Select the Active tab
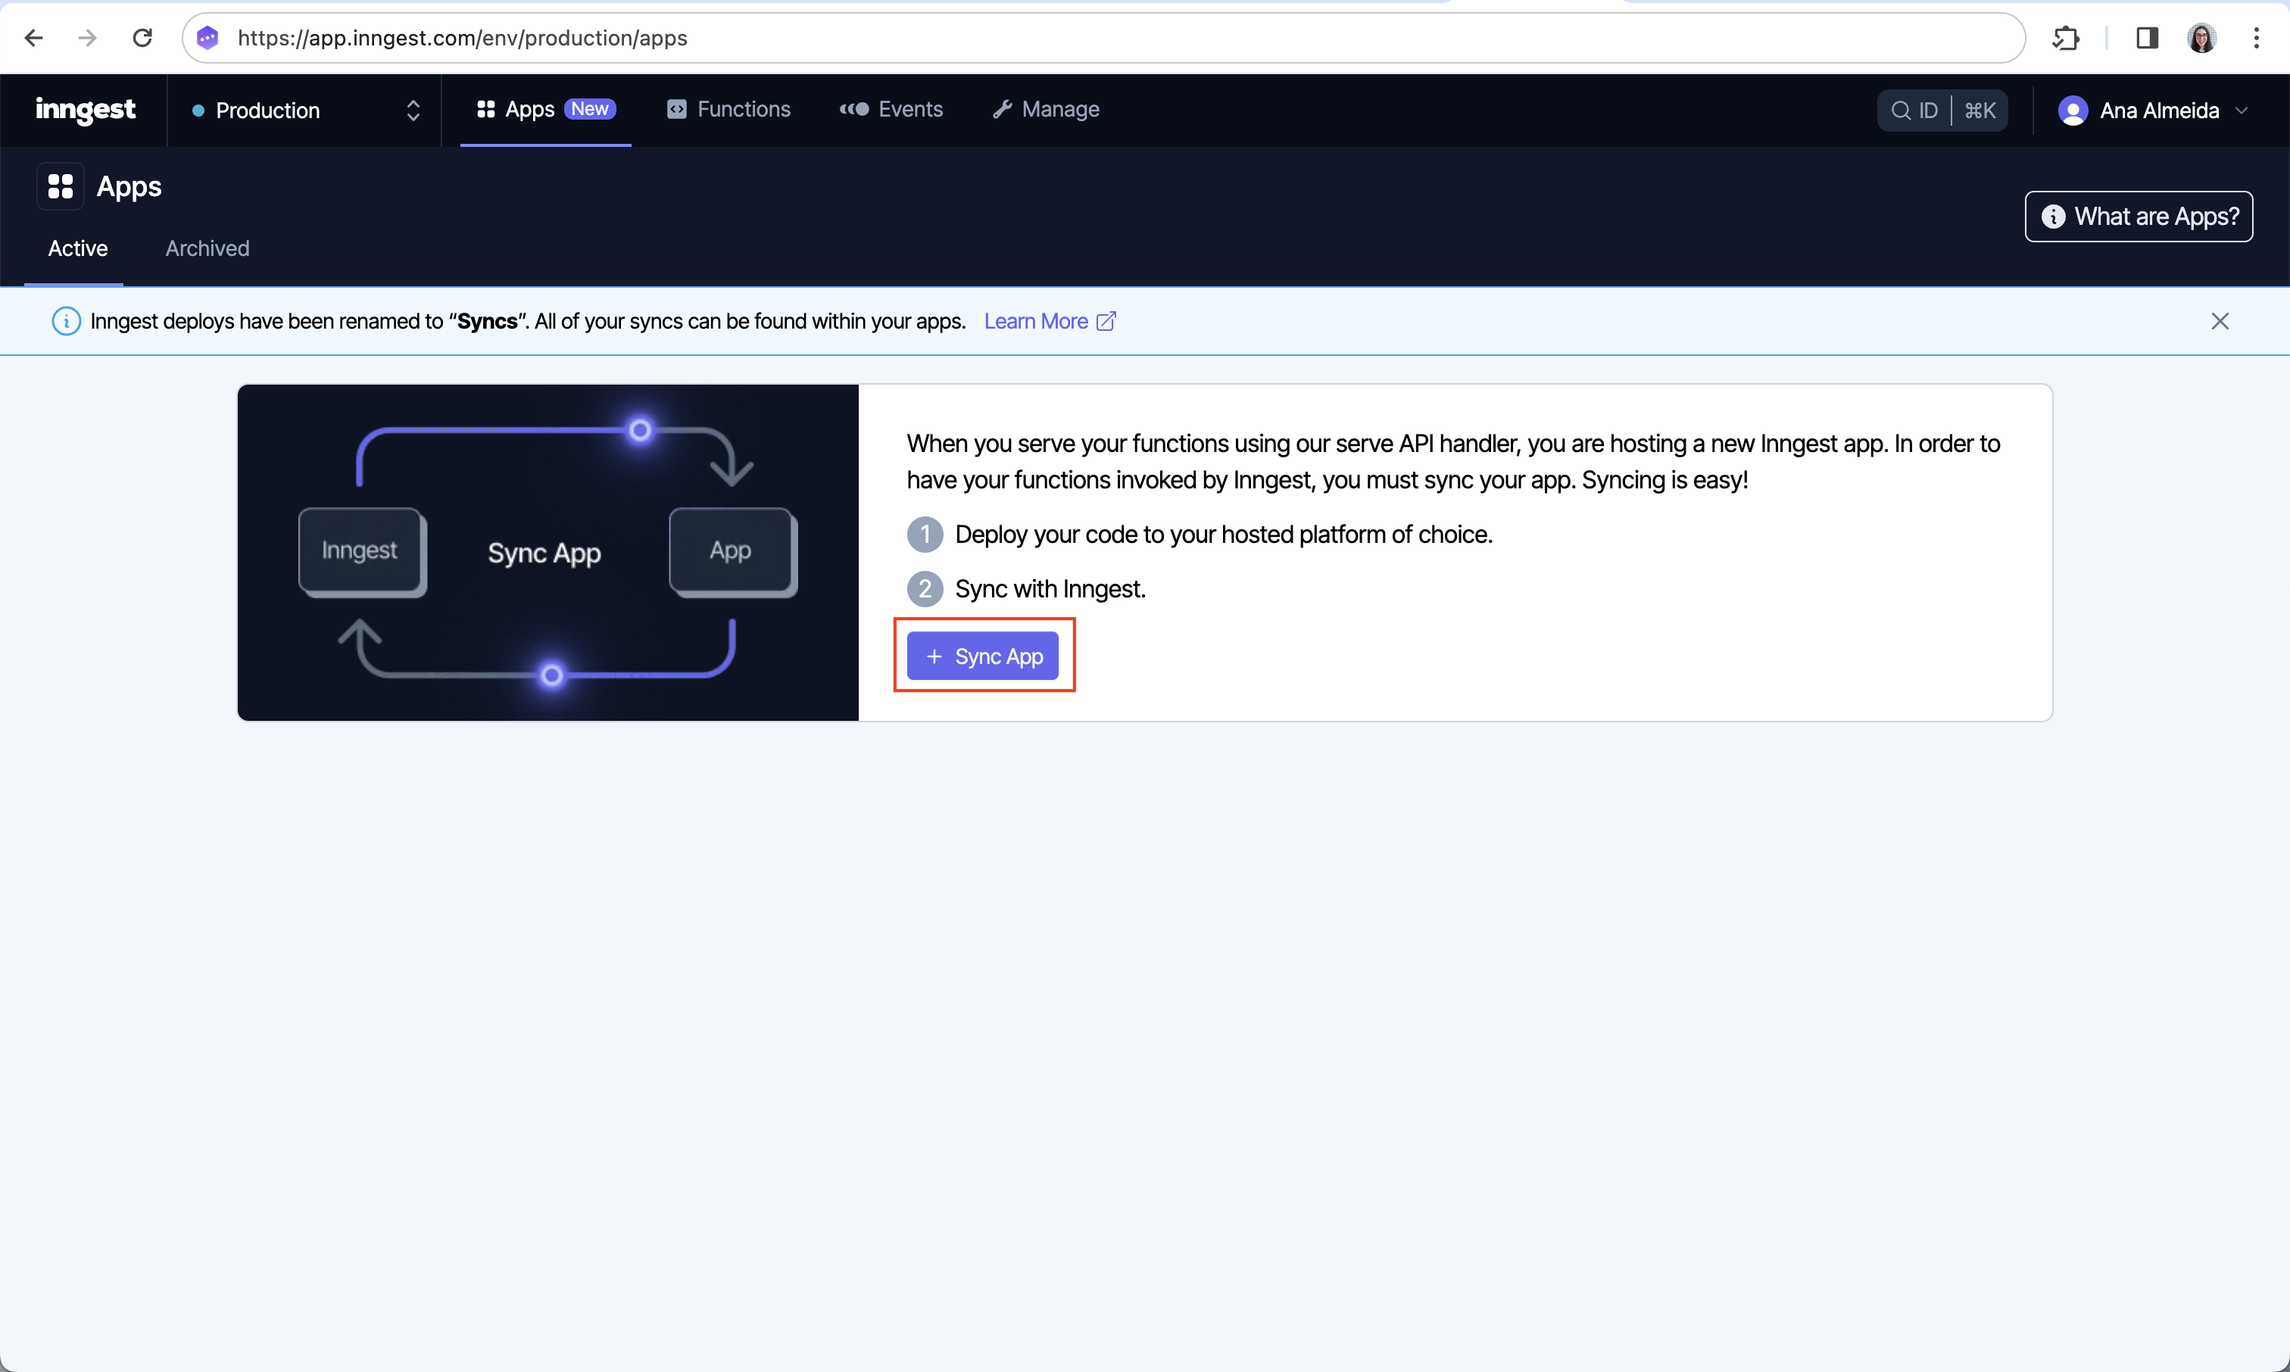The height and width of the screenshot is (1372, 2290). pos(76,248)
